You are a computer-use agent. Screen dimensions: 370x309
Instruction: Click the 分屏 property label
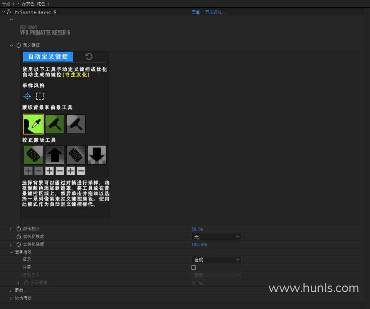(x=27, y=267)
